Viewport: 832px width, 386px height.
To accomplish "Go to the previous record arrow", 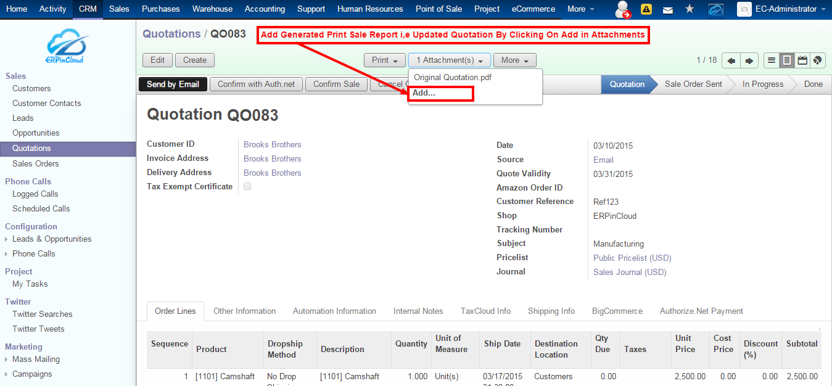I will (731, 60).
